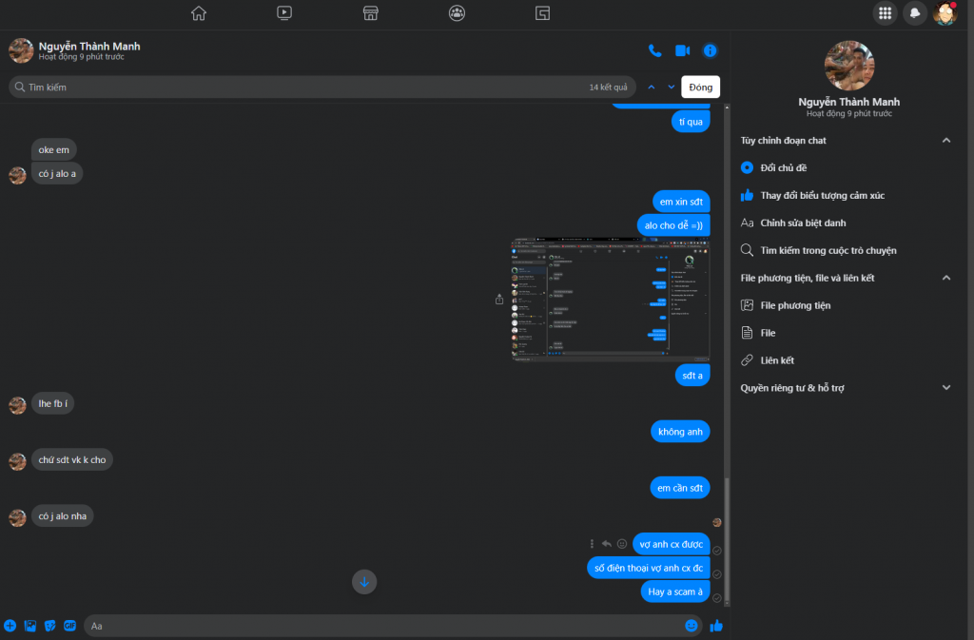This screenshot has width=974, height=640.
Task: Expand the 'Quyền riêng tư & hỗ trợ' section
Action: (x=945, y=388)
